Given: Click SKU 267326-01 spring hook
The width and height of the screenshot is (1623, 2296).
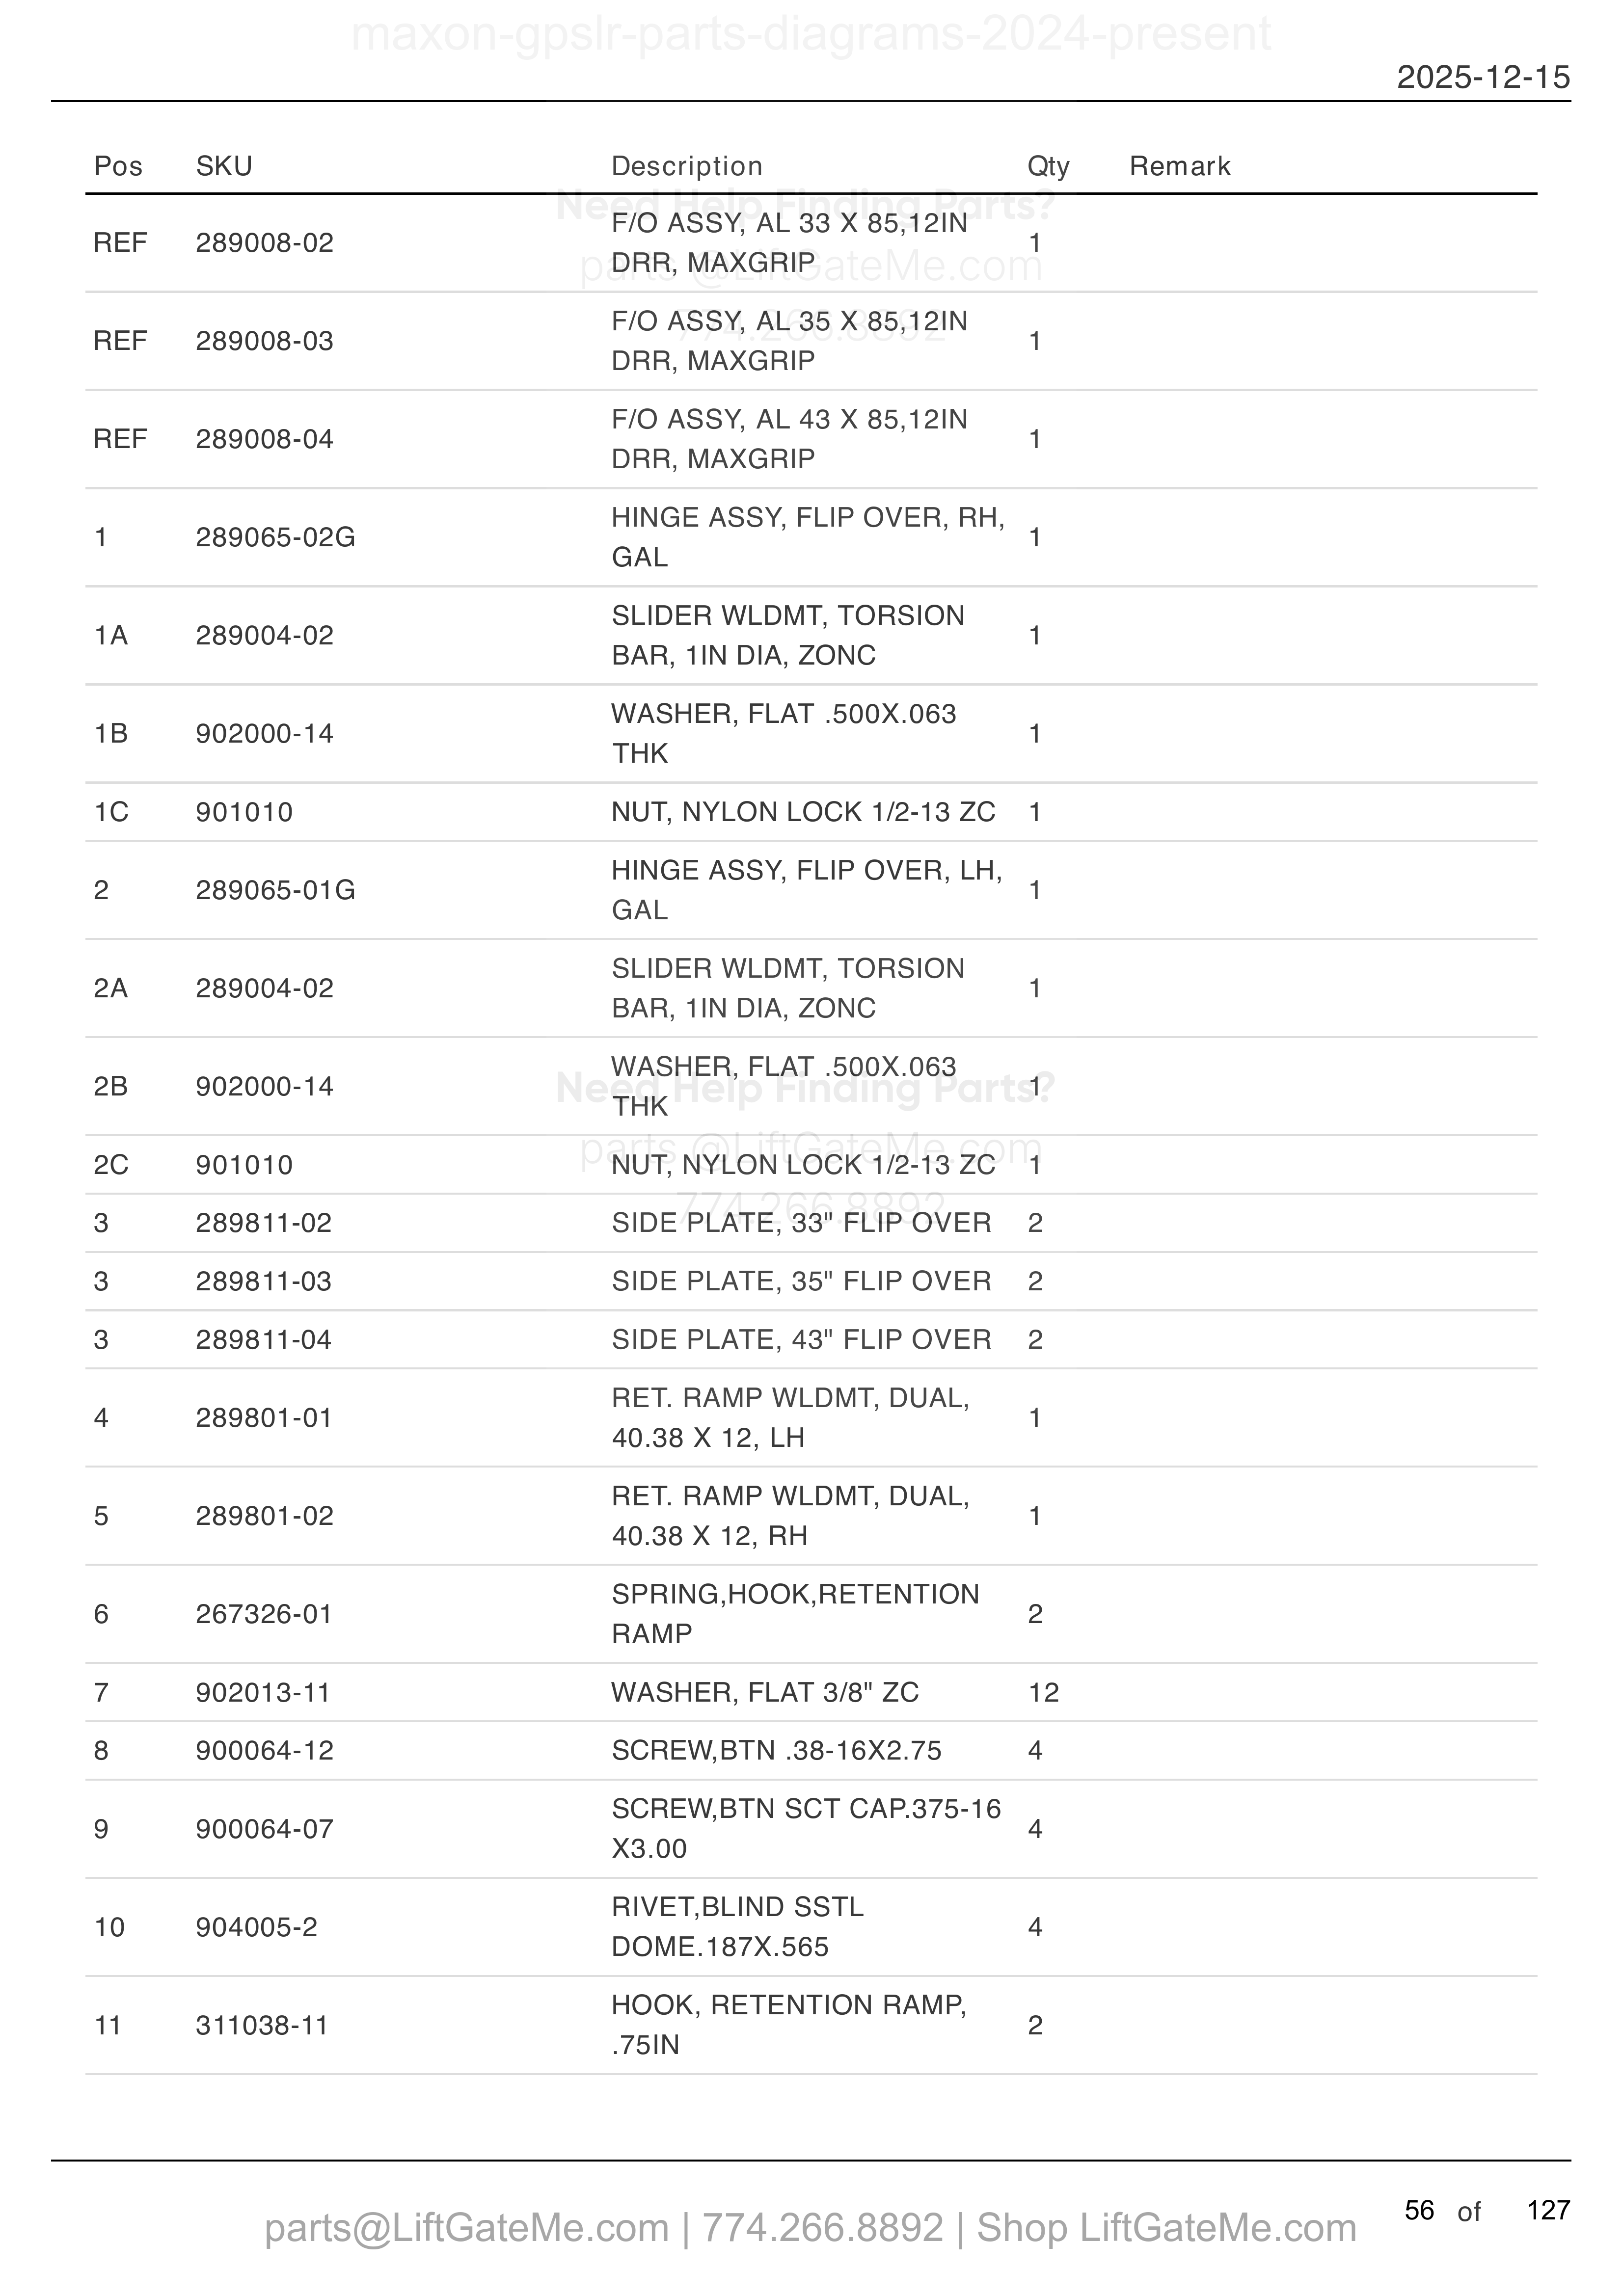Looking at the screenshot, I should 264,1614.
